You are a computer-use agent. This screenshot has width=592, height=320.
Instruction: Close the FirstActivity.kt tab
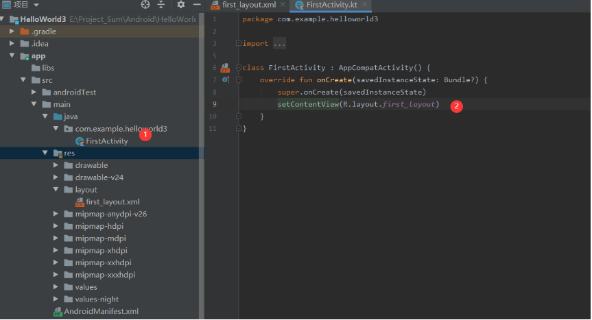click(364, 5)
